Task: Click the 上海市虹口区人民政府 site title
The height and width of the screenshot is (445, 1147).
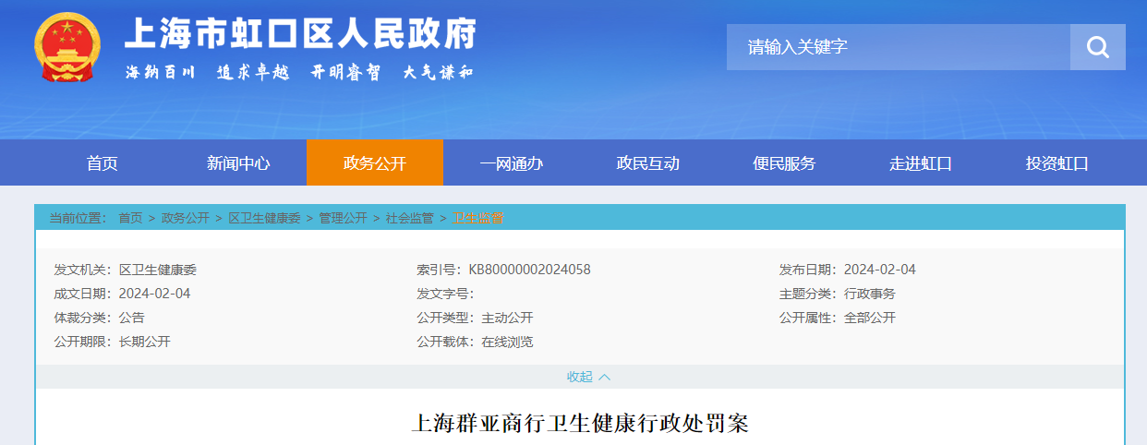Action: coord(300,35)
